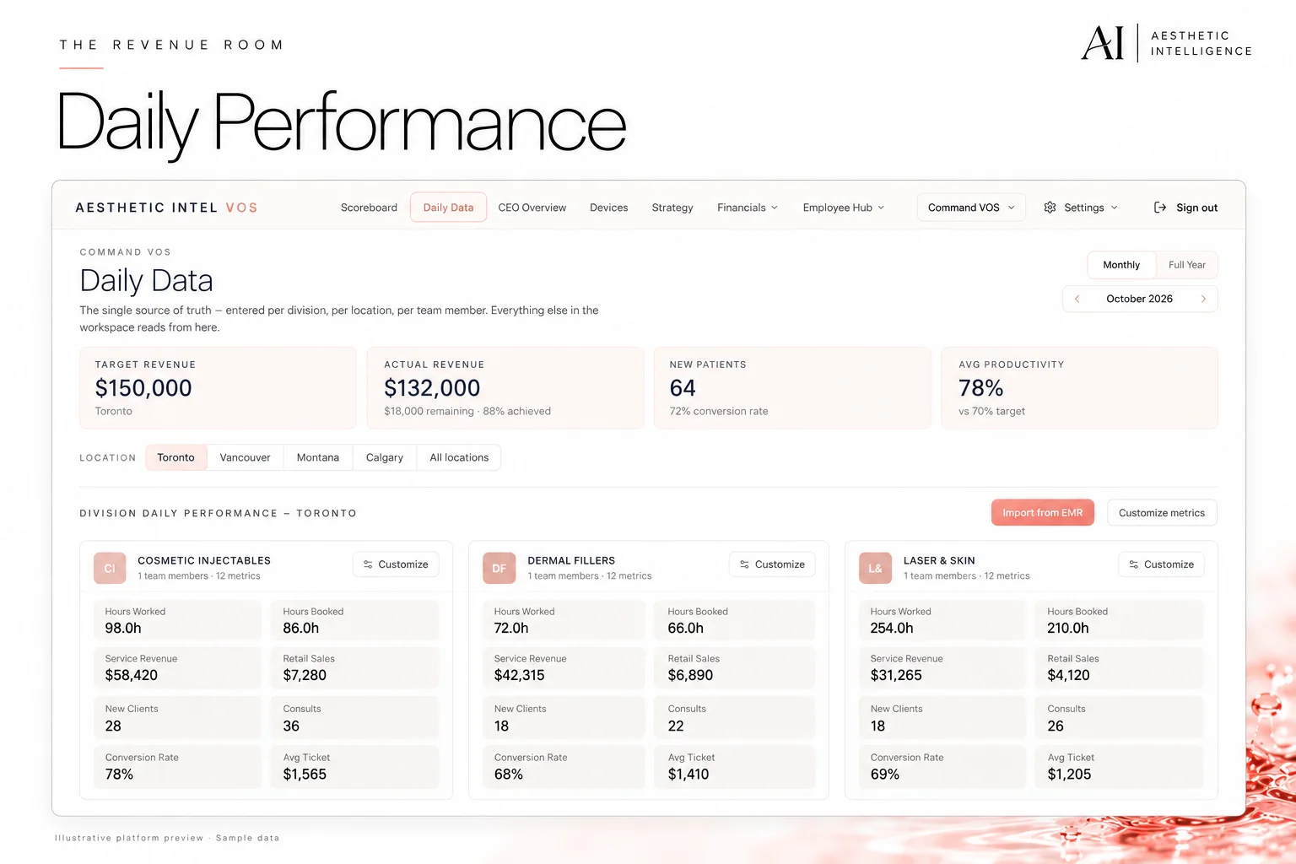Click Cosmetic Injectables New Clients 28
The height and width of the screenshot is (864, 1296).
177,718
